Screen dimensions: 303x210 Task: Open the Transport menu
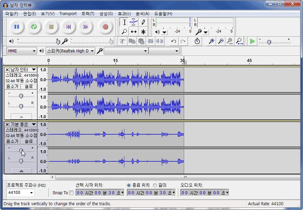pos(68,14)
